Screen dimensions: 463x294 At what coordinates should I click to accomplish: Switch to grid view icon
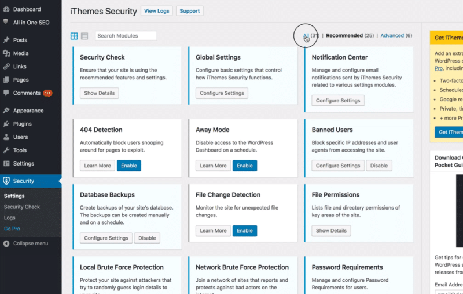pos(74,36)
